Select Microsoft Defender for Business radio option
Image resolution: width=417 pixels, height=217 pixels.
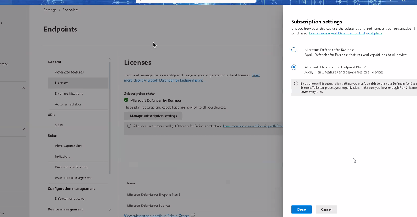[294, 50]
